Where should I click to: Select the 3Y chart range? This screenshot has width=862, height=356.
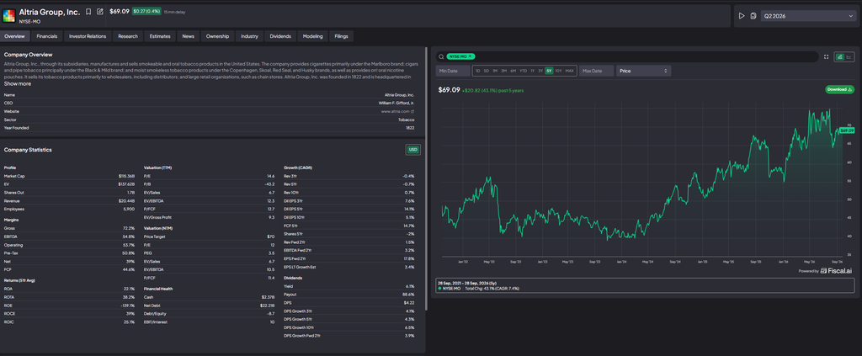click(x=540, y=71)
